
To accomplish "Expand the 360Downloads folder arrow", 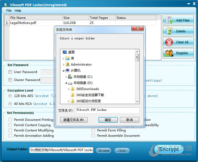I will (x=69, y=89).
